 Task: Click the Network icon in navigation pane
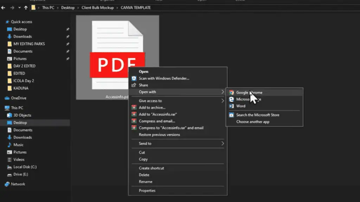(7, 184)
